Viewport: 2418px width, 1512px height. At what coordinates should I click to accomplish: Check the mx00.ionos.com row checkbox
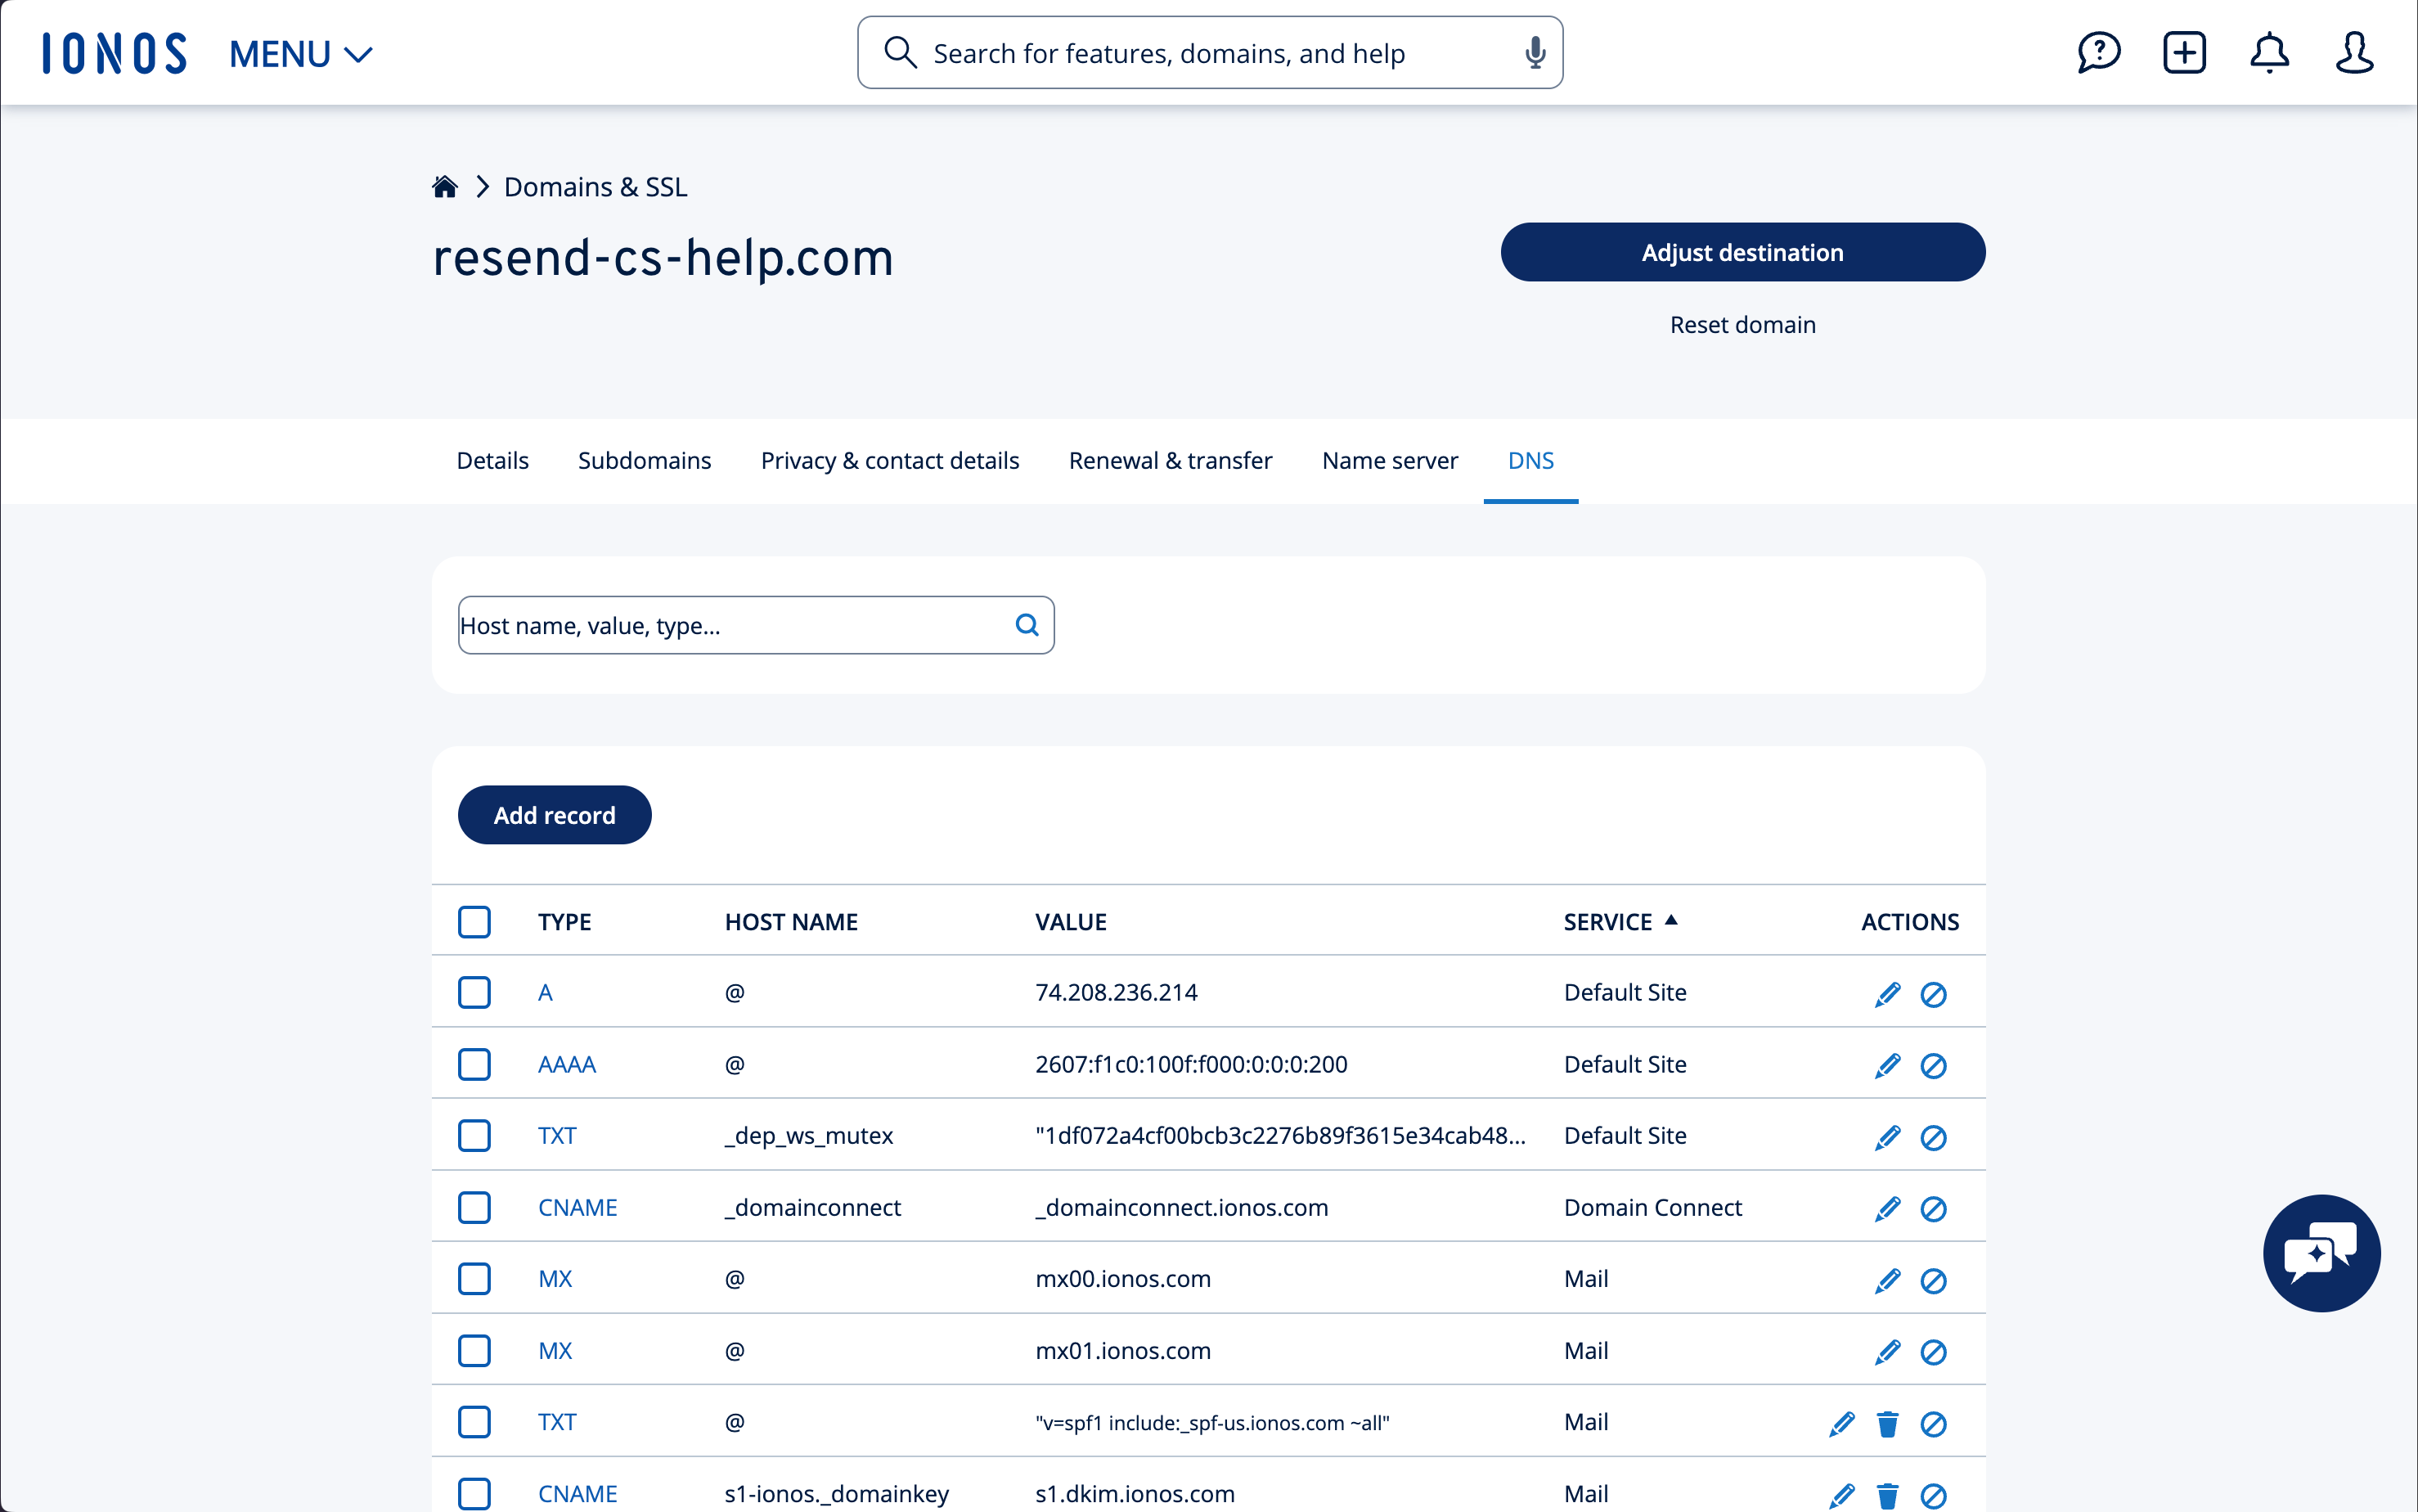point(474,1278)
